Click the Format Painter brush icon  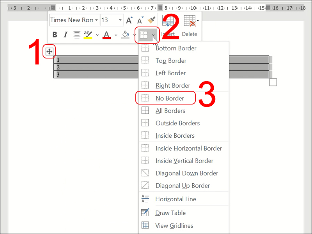[x=151, y=20]
